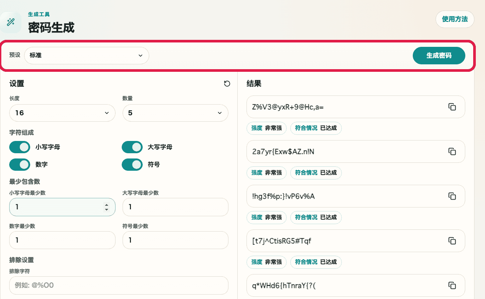Open the 预设 preset dropdown showing 标准
Viewport: 485px width, 299px height.
[x=86, y=56]
